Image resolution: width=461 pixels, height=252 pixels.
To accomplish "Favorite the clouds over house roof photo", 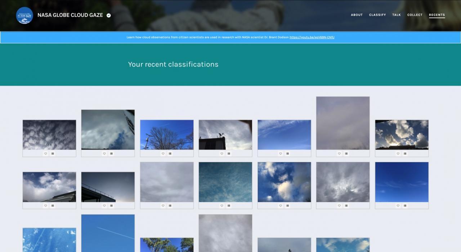I will point(45,206).
